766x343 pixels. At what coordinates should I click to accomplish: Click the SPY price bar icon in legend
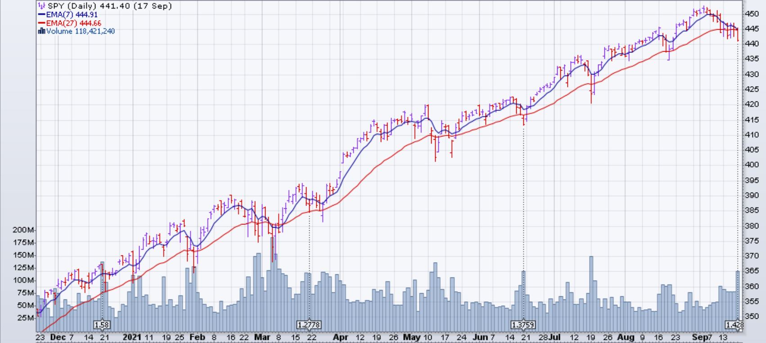pos(42,6)
